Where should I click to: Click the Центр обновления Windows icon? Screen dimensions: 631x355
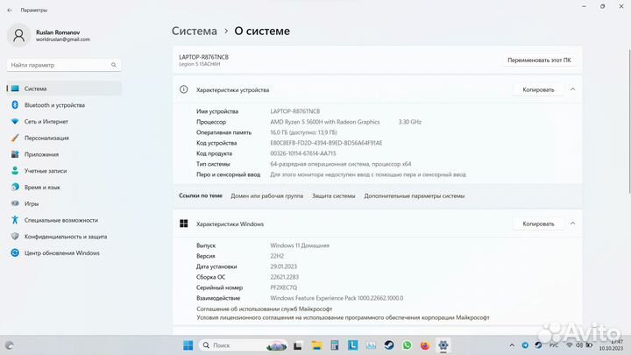click(15, 253)
